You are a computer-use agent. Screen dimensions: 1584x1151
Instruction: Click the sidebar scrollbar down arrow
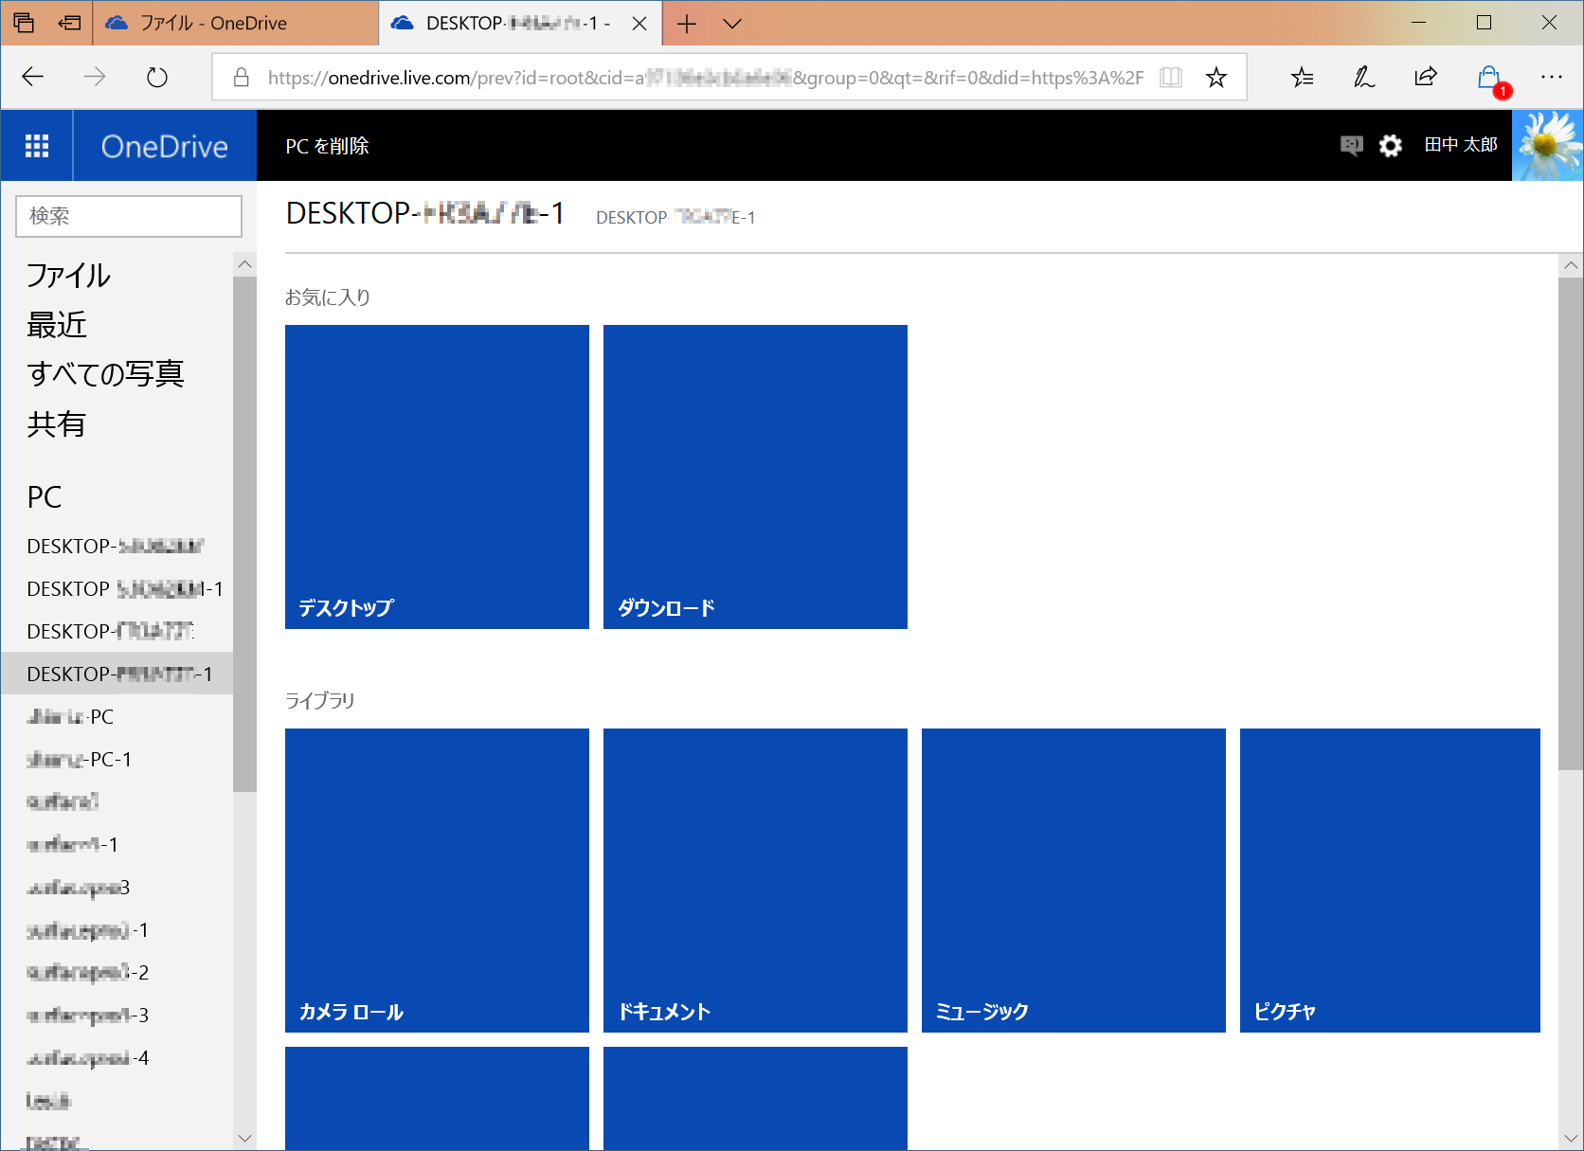click(245, 1139)
